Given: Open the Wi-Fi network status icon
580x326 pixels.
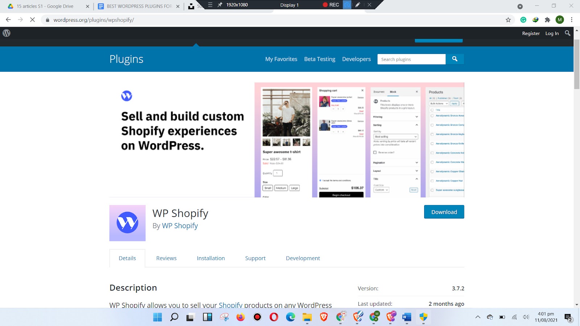Looking at the screenshot, I should [514, 317].
